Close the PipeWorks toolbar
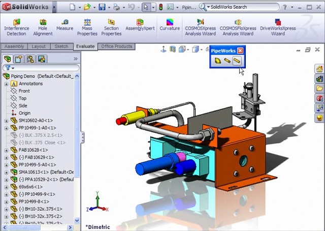This screenshot has width=325, height=231. click(240, 51)
